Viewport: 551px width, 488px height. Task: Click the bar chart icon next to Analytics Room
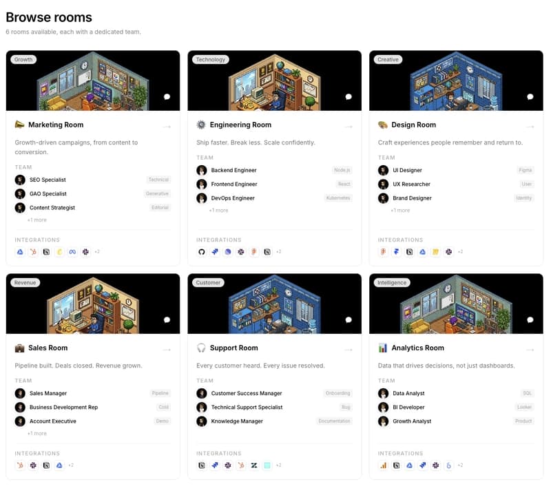coord(384,348)
